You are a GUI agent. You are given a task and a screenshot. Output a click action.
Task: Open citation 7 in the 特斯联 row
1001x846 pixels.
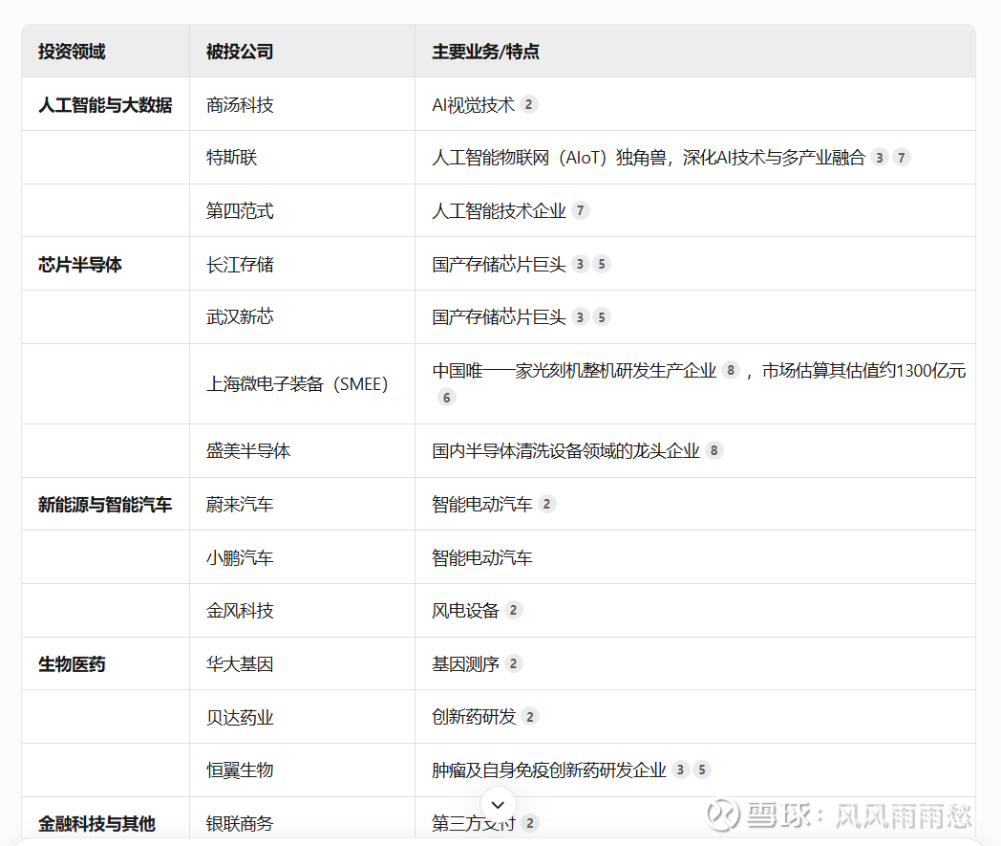coord(902,157)
